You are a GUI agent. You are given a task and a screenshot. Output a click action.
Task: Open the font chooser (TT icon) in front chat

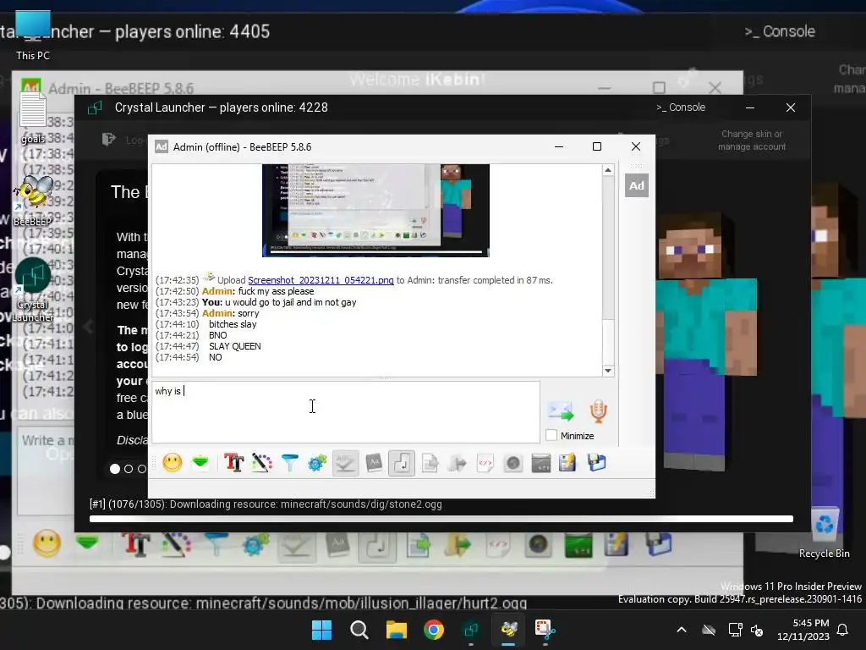233,463
